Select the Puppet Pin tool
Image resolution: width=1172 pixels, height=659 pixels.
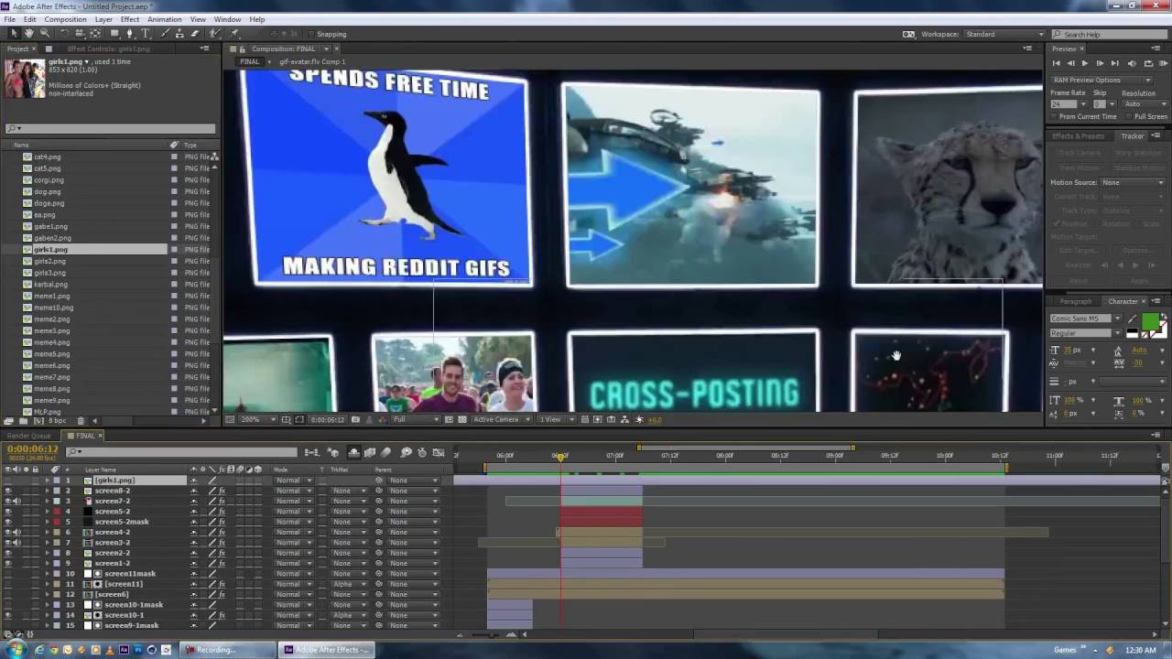[x=234, y=34]
